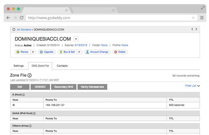Open the Buy & Sell dropdown arrow

(x=80, y=52)
